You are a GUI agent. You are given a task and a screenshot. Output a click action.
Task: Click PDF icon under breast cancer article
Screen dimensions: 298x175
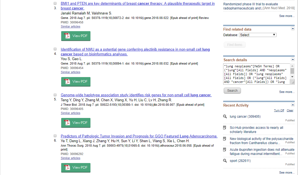point(67,36)
